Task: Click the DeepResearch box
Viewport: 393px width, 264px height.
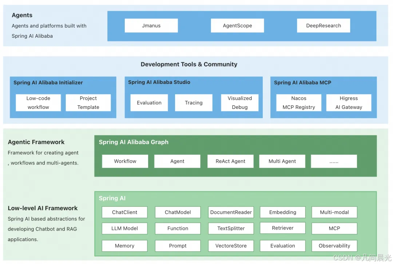Action: tap(323, 25)
